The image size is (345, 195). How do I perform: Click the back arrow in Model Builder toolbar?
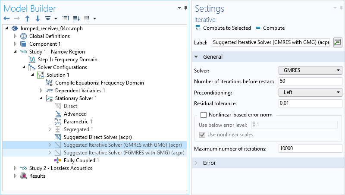pos(6,19)
